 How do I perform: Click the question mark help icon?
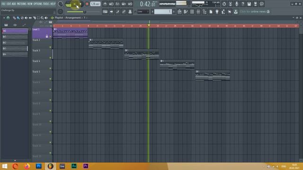click(243, 4)
